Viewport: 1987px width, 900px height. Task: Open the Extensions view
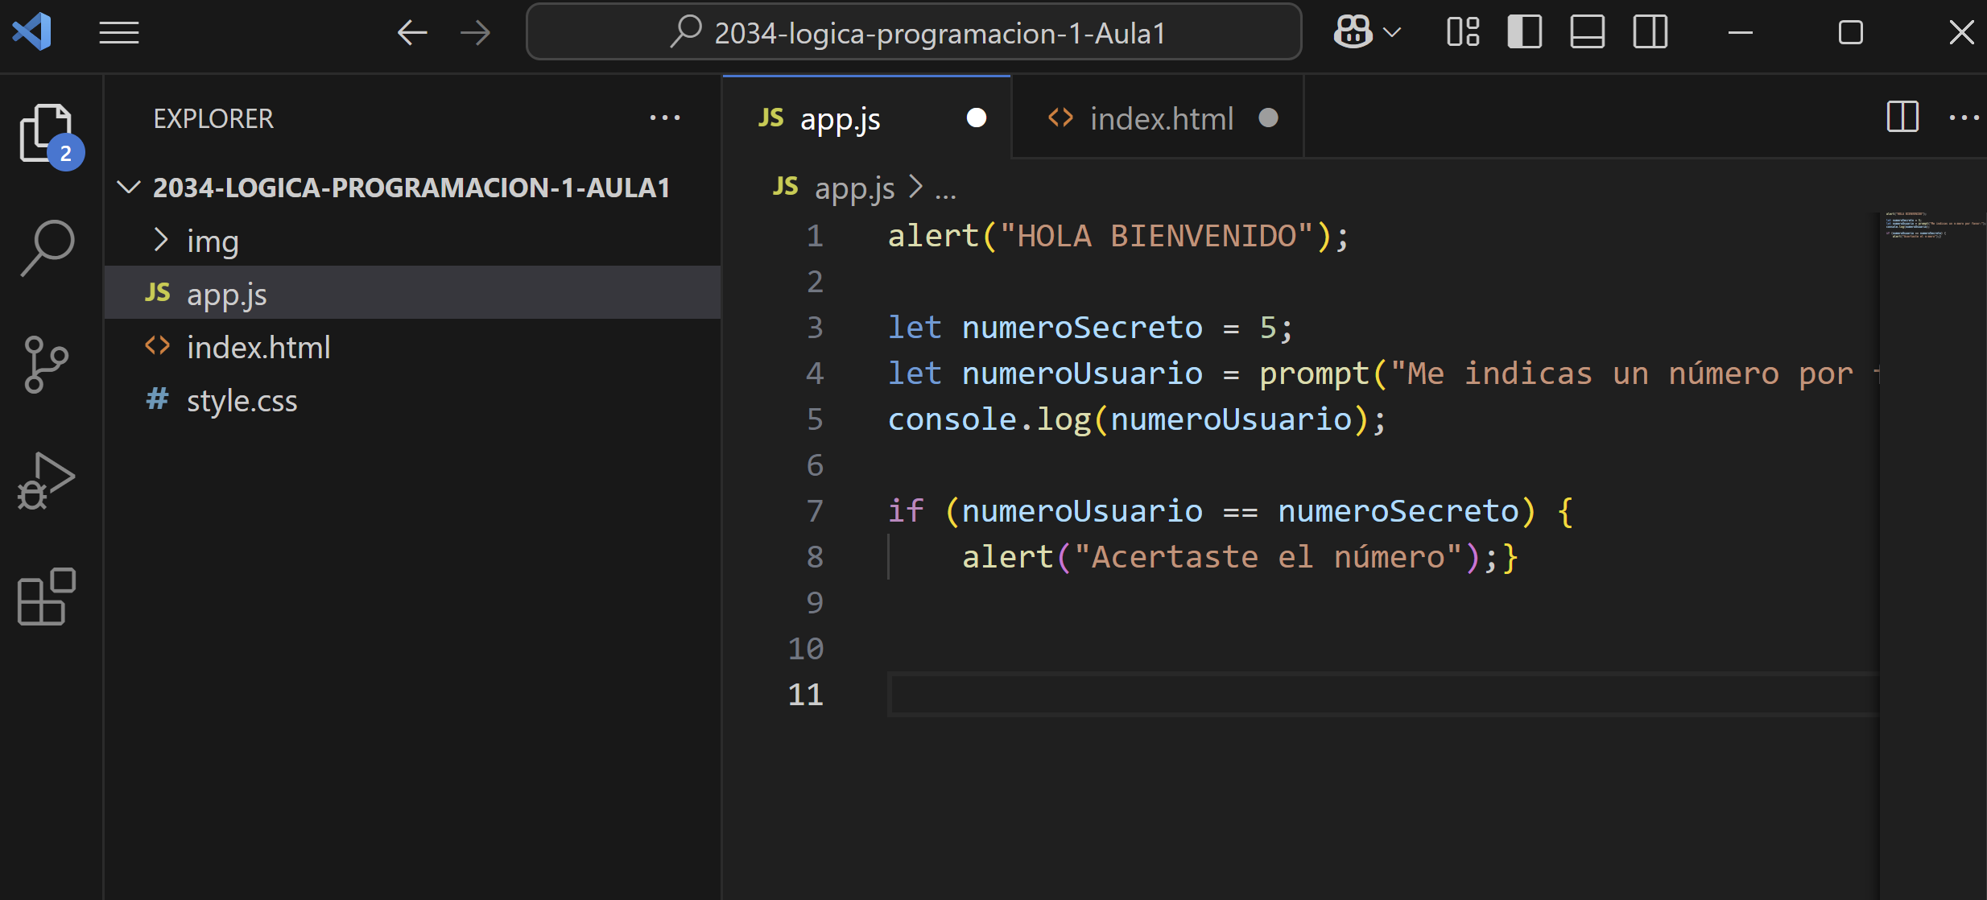click(47, 597)
